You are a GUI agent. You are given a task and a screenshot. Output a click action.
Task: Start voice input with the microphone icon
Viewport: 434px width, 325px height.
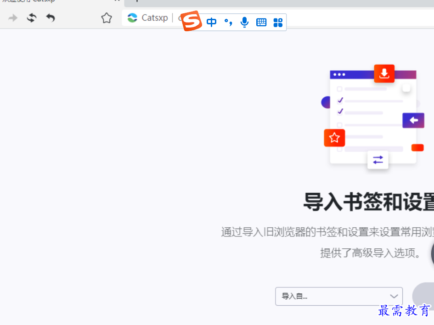click(244, 22)
